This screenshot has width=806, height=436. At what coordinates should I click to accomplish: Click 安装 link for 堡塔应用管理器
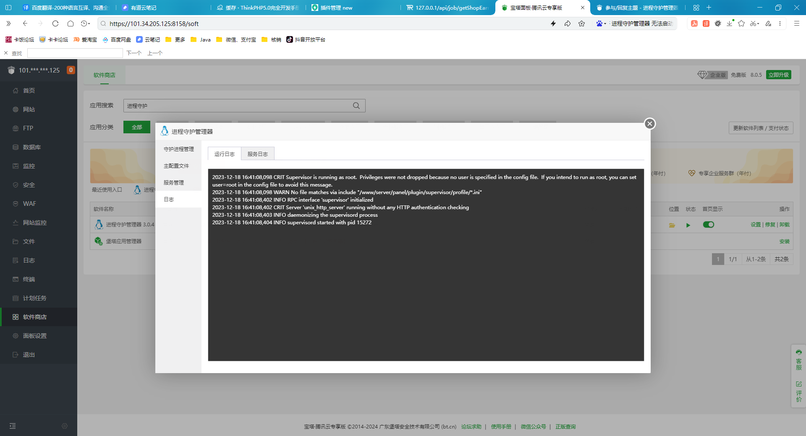(x=784, y=241)
